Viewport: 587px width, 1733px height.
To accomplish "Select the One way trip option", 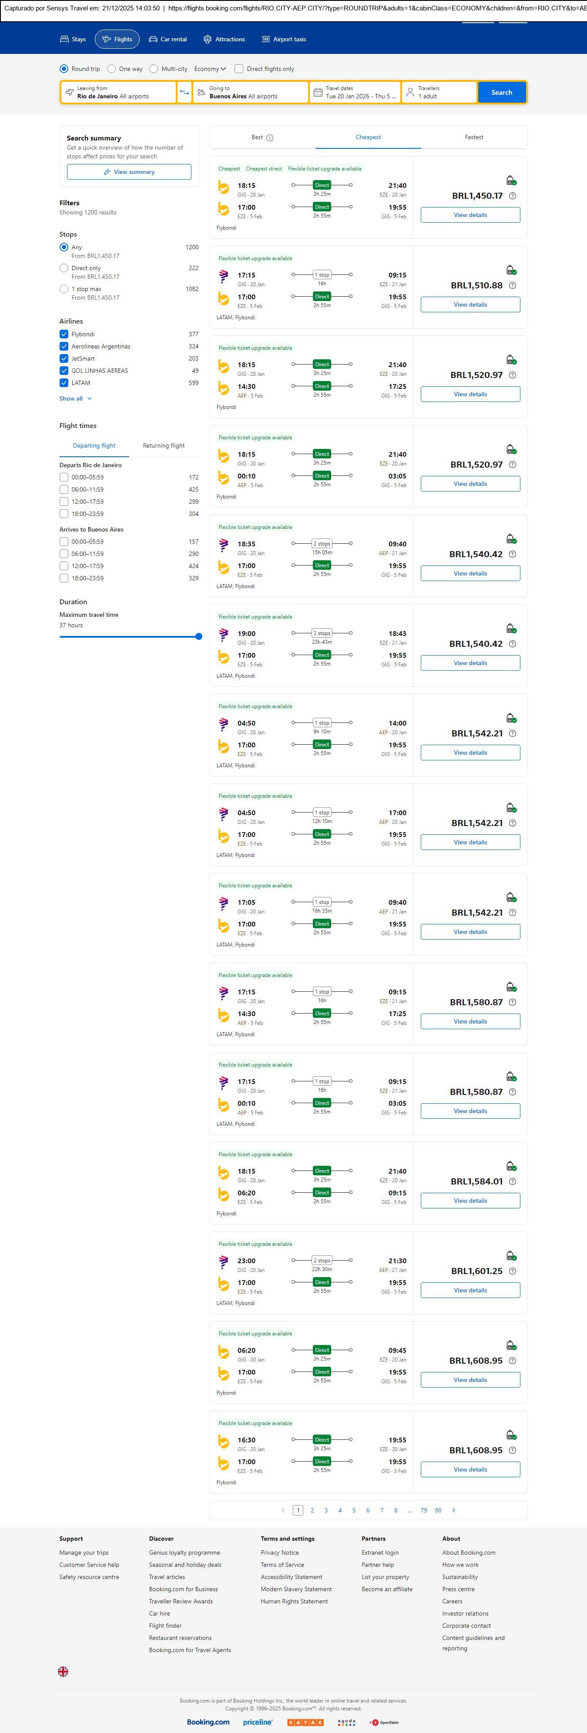I will coord(112,69).
